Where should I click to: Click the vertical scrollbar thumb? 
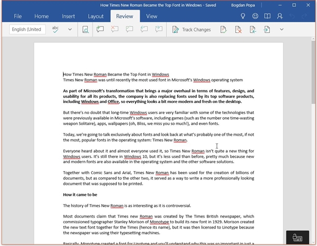[x=313, y=72]
